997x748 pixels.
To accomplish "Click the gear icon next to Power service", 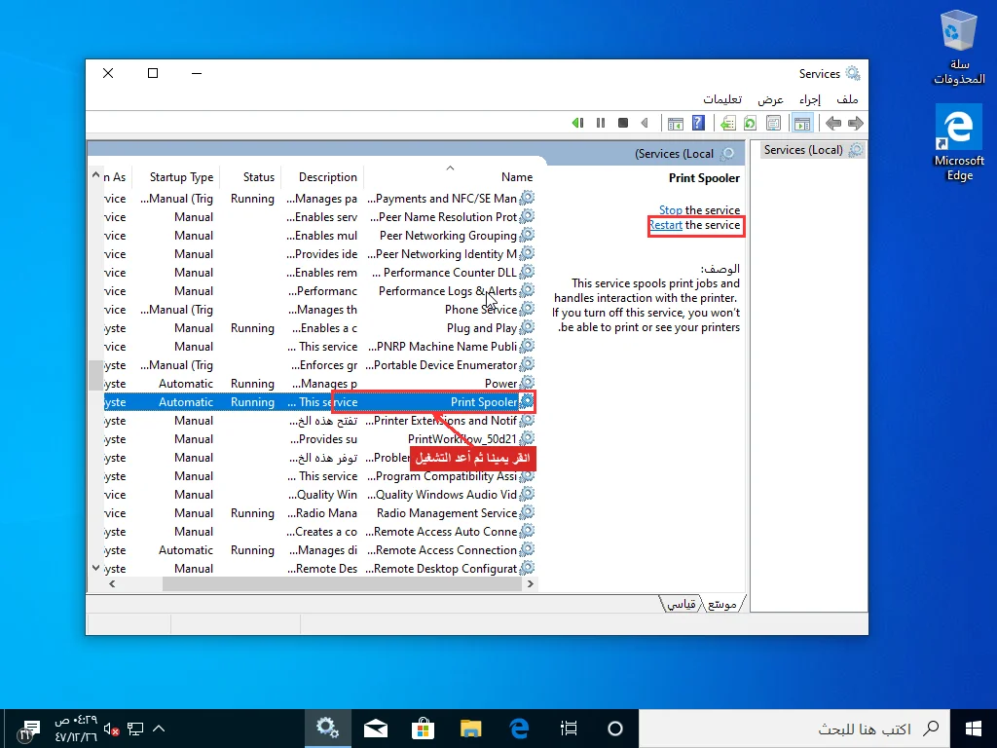I will coord(527,383).
